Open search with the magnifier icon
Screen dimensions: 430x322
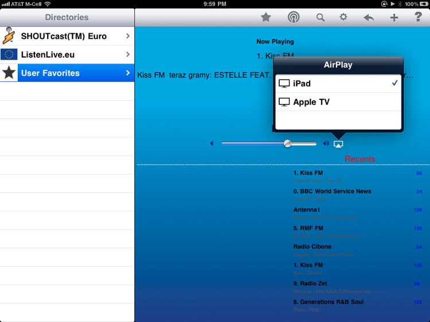point(320,18)
